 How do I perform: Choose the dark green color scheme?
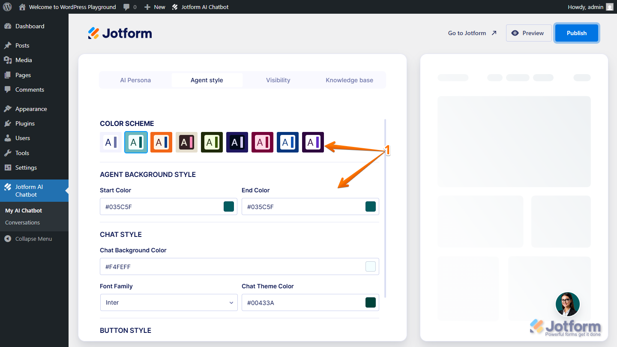pos(212,142)
